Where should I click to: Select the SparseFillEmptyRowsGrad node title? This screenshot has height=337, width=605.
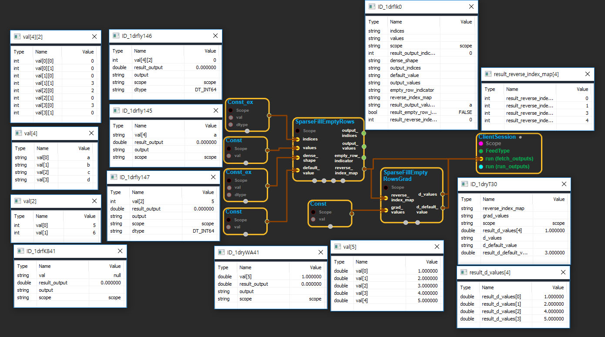click(x=405, y=176)
